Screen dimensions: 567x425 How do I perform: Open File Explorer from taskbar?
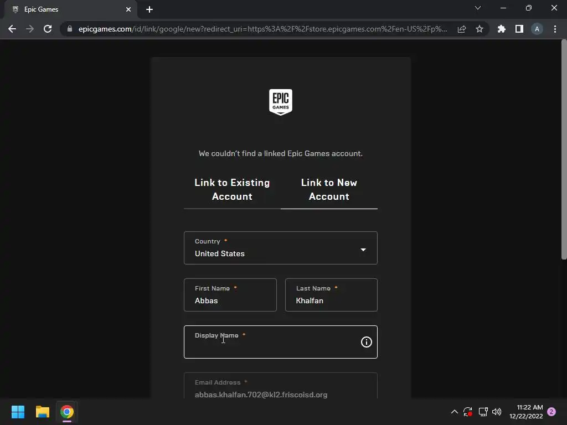42,412
